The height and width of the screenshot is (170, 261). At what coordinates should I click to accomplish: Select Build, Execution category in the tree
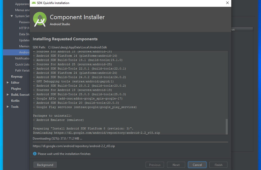click(x=20, y=94)
